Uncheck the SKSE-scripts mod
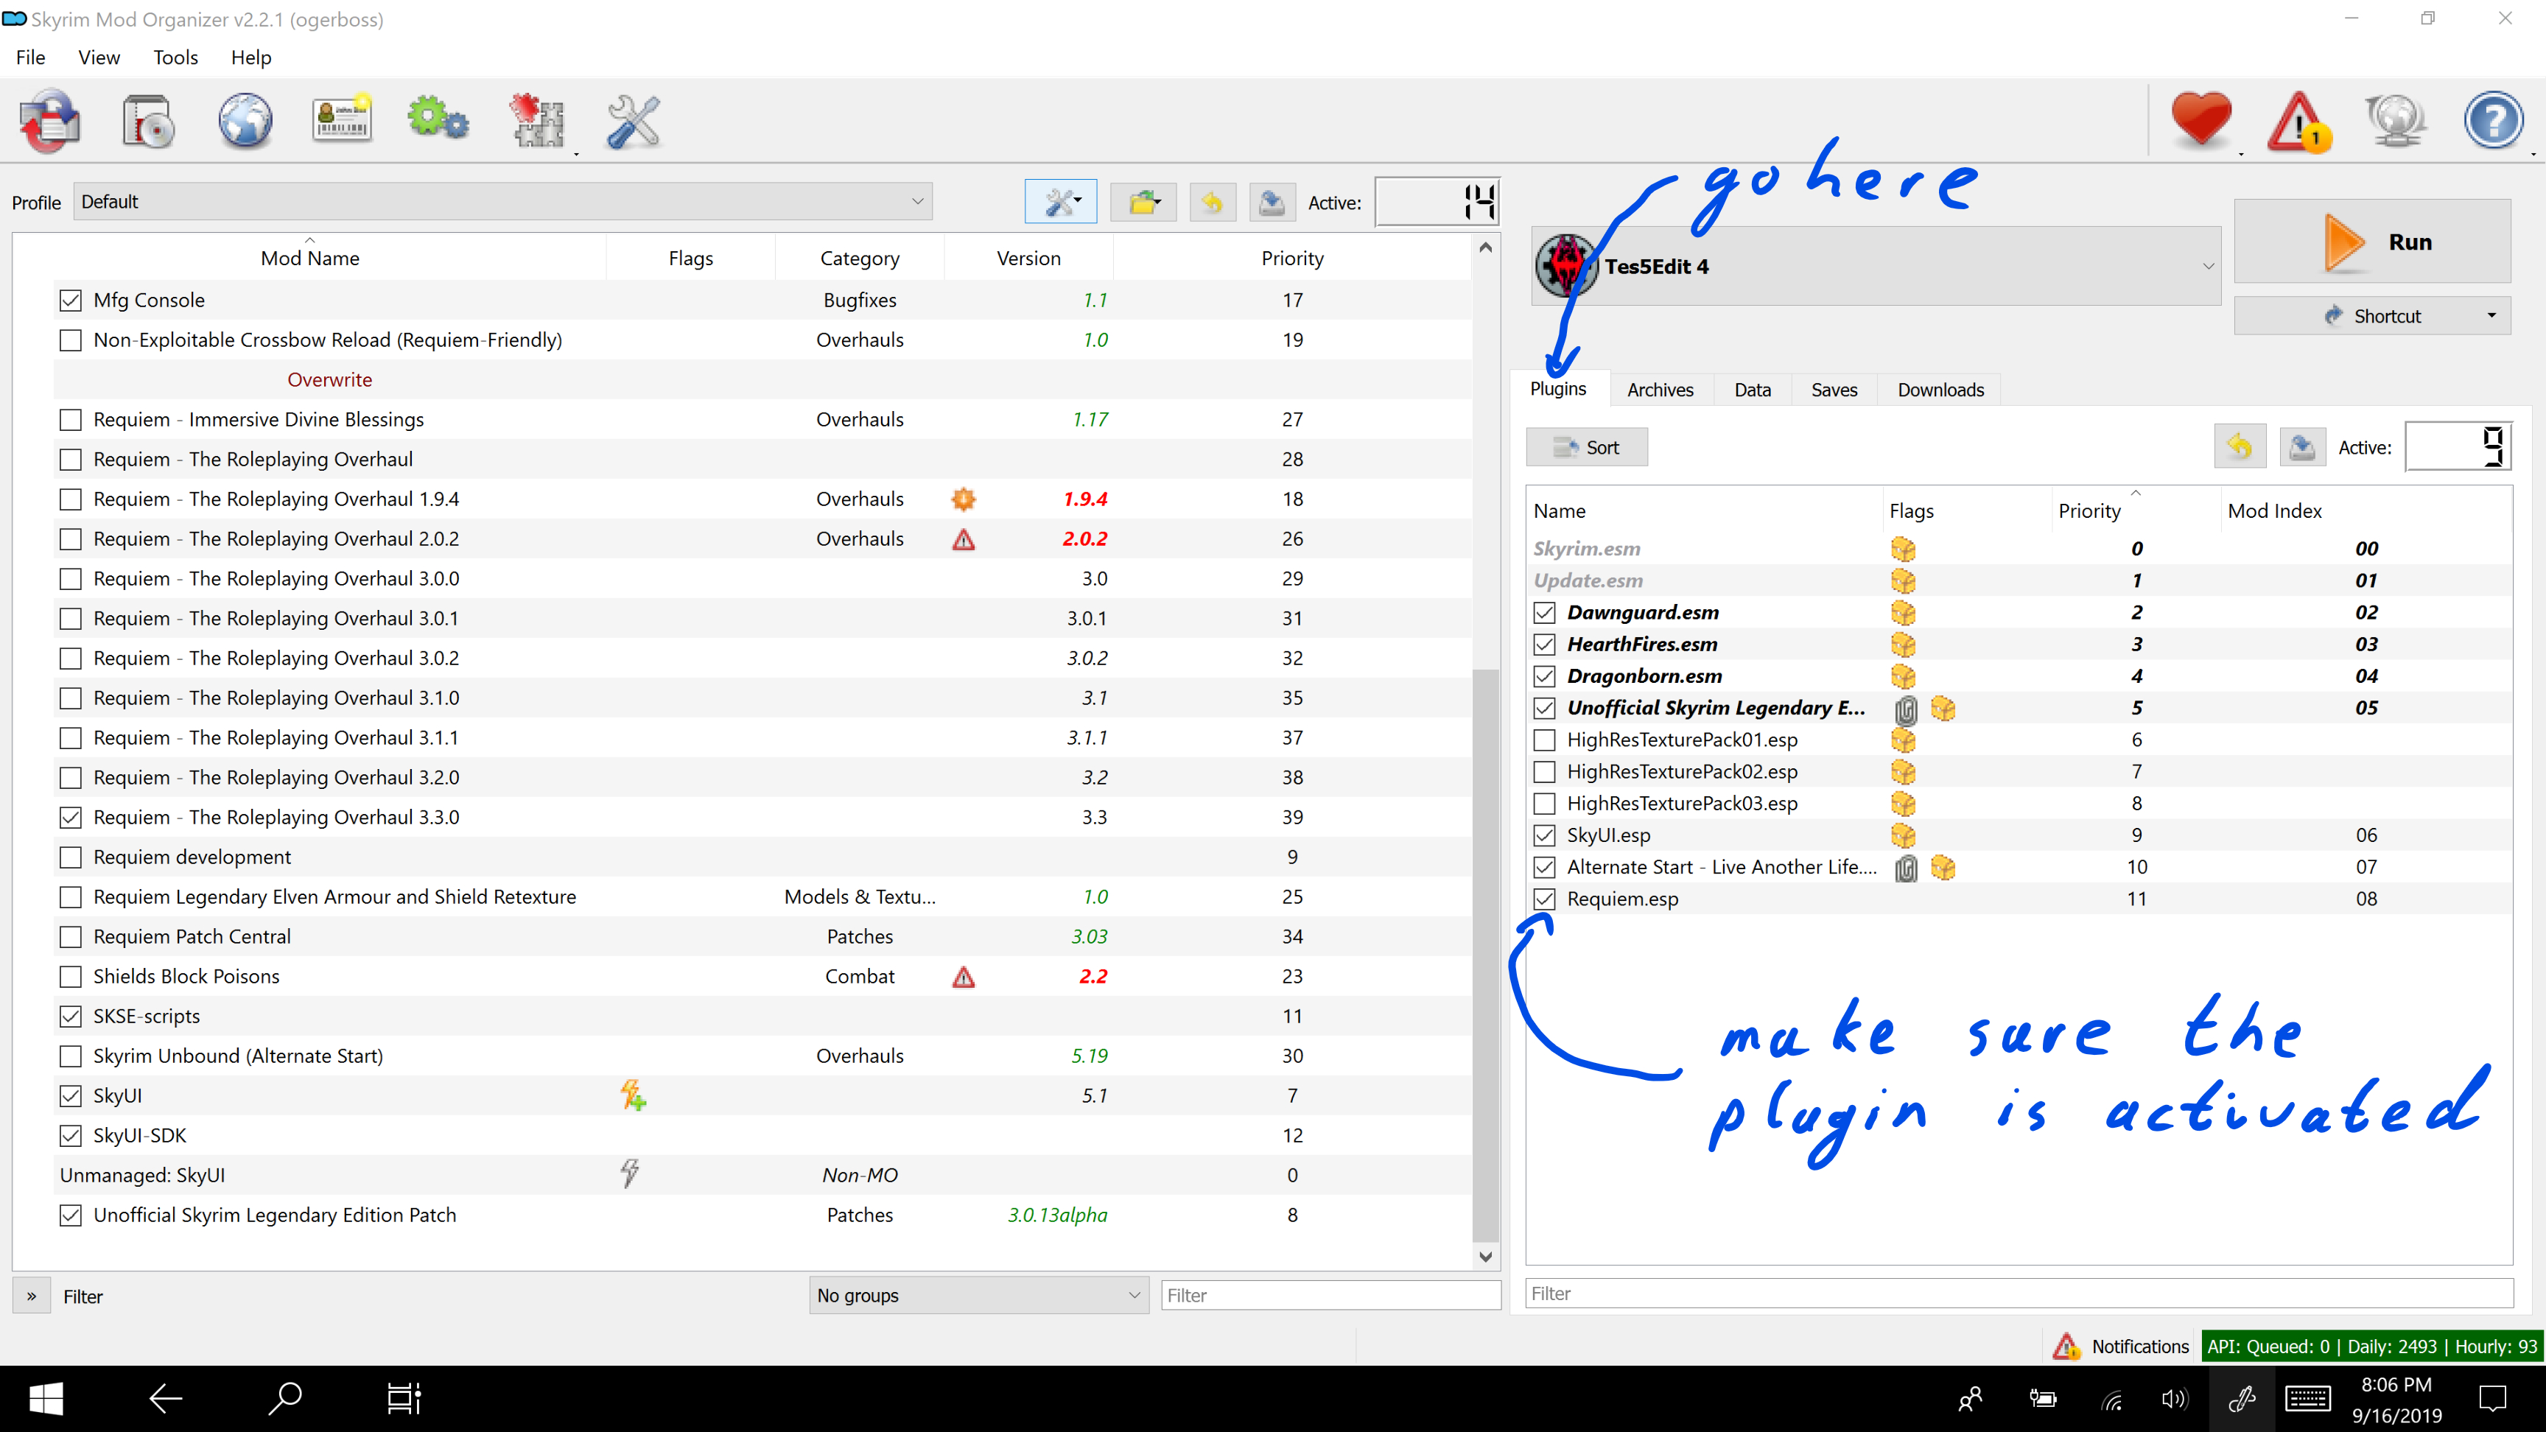The height and width of the screenshot is (1432, 2546). [x=70, y=1016]
